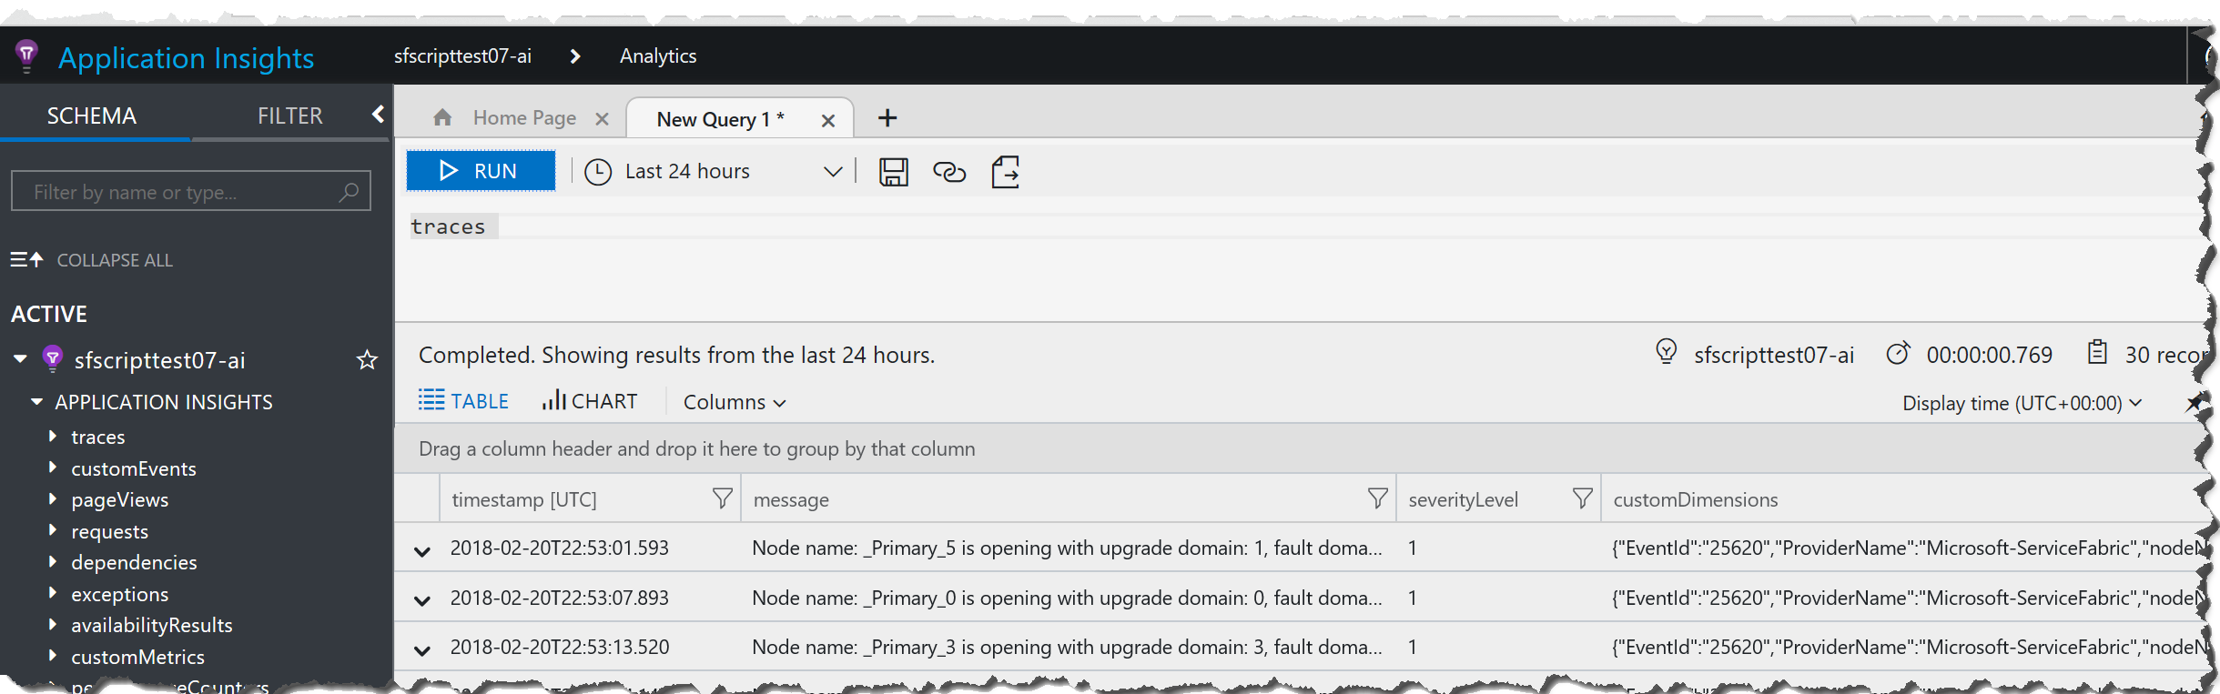This screenshot has width=2220, height=694.
Task: Expand the traces table in the schema
Action: click(x=53, y=437)
